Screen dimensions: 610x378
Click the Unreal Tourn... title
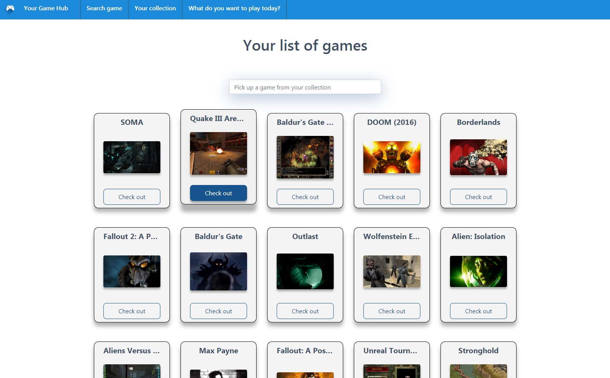click(390, 351)
